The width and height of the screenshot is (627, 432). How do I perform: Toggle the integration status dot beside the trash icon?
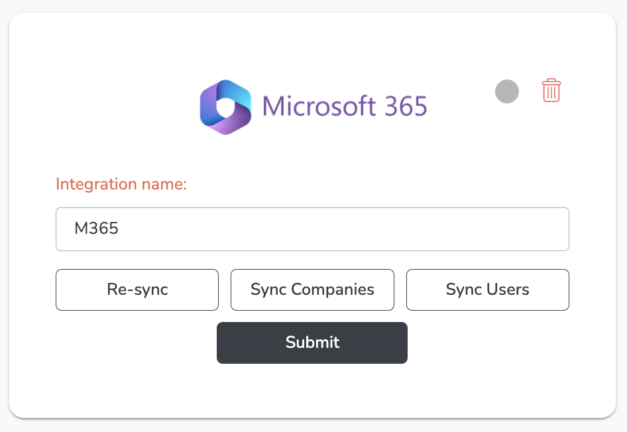[506, 91]
